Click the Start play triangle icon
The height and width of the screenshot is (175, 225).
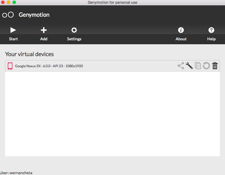(x=13, y=30)
